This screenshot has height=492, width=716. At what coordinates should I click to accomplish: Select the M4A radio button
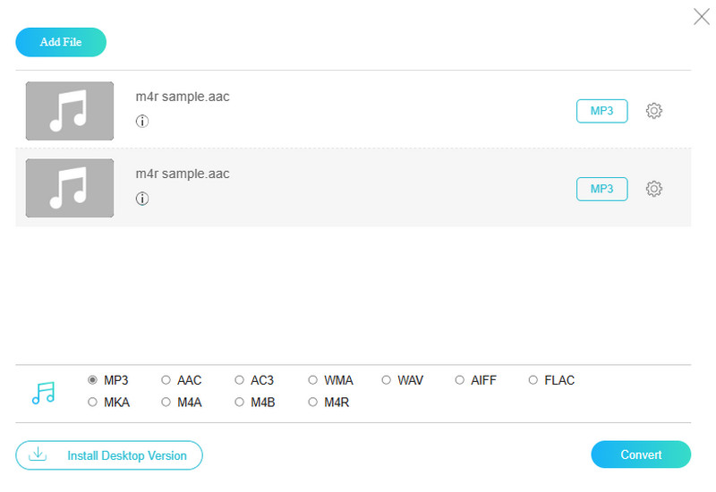pyautogui.click(x=166, y=403)
